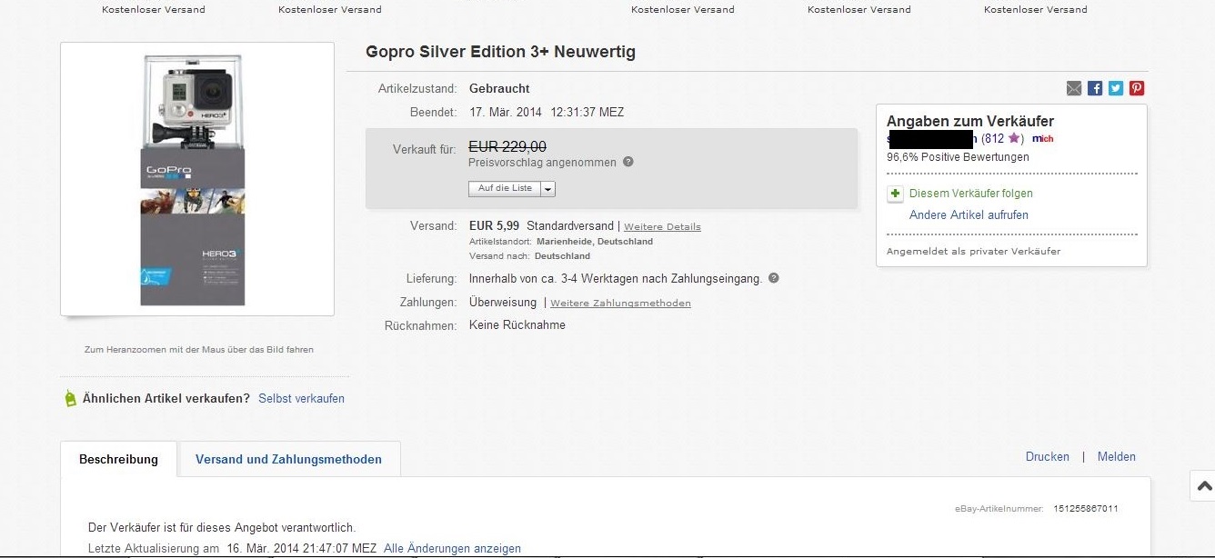Viewport: 1215px width, 558px height.
Task: Click help icon beside Preisvorschlag angenommen
Action: (628, 162)
